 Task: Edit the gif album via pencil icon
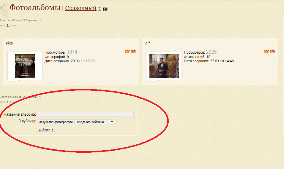click(266, 51)
